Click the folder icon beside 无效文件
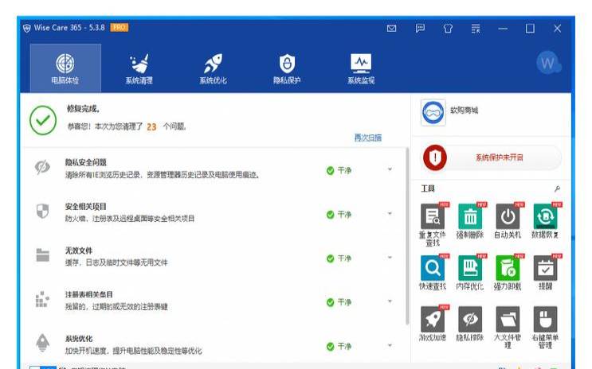Screen dimensions: 592x369 click(x=43, y=255)
